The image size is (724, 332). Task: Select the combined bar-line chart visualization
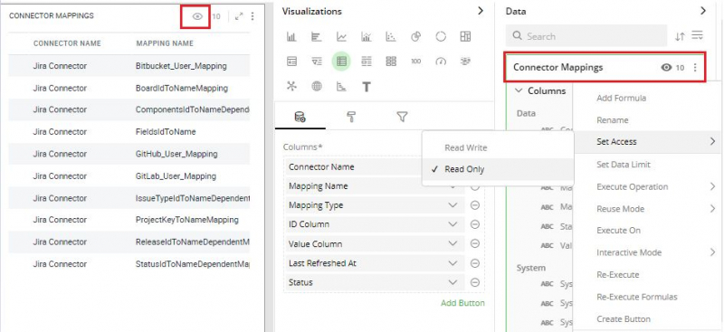(x=367, y=36)
